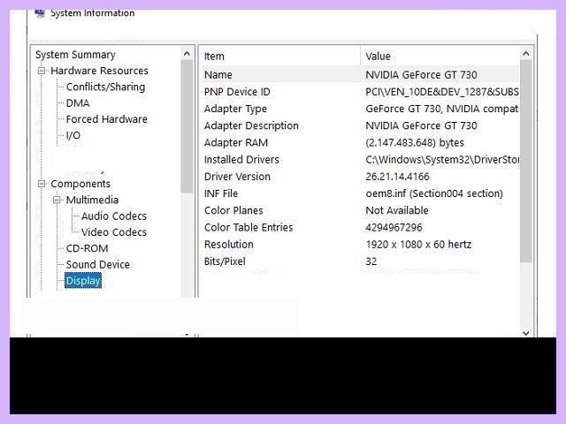Click value (2.147.483.648) bytes
This screenshot has height=424, width=566.
coord(415,143)
